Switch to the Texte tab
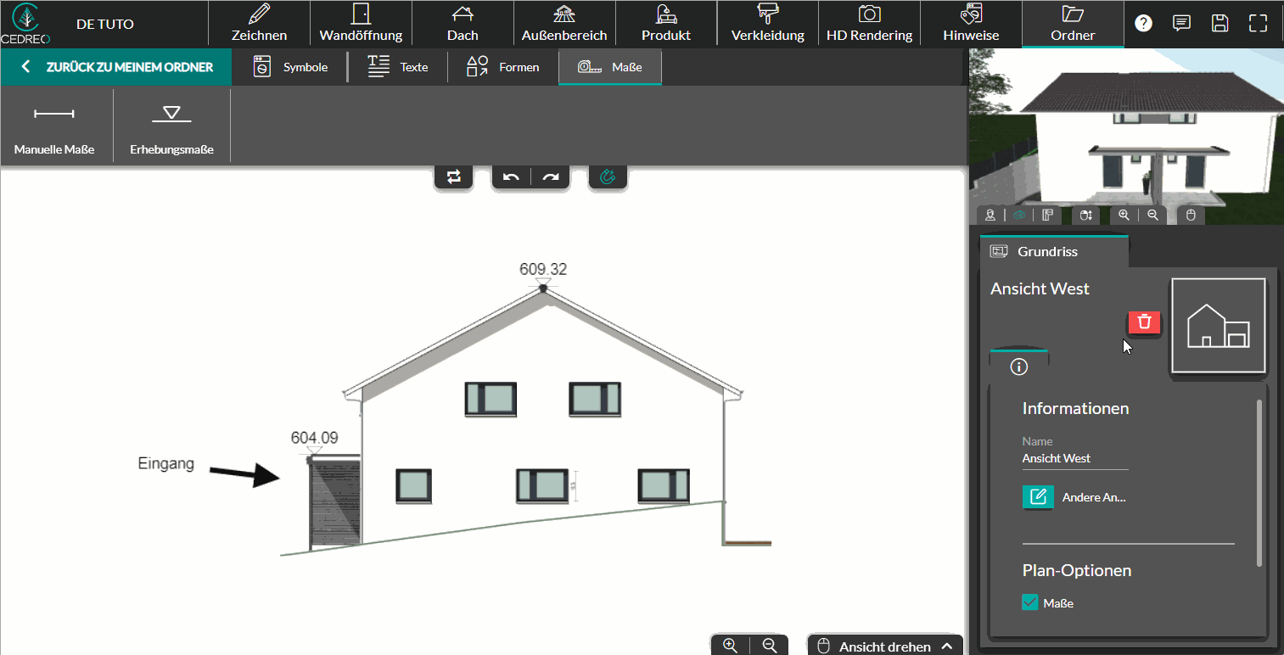 [x=398, y=67]
